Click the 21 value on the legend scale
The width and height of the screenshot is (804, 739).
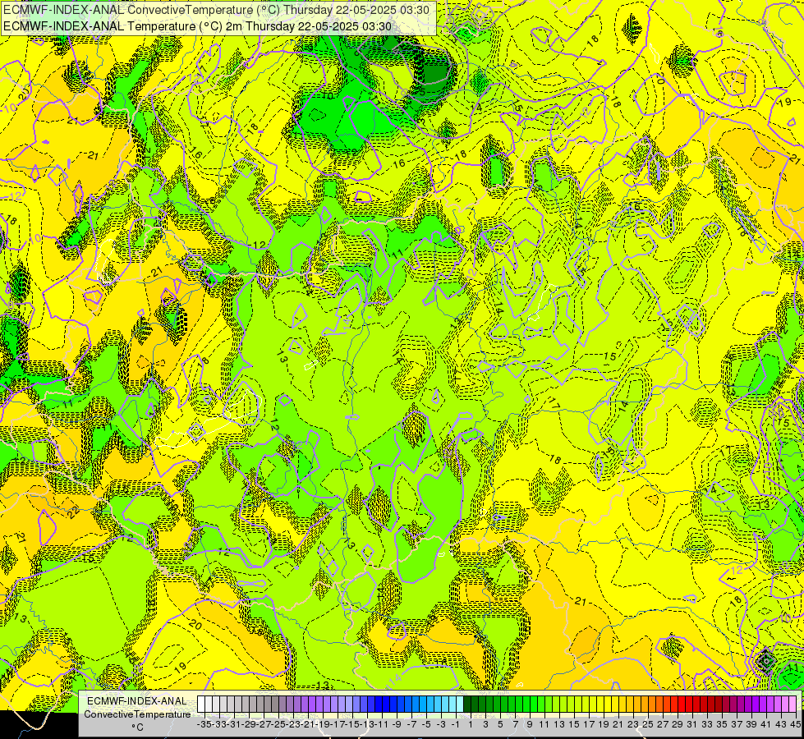(619, 724)
